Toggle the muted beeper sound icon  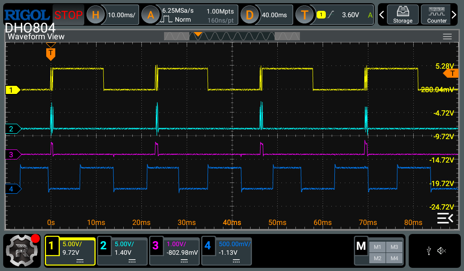click(x=441, y=251)
